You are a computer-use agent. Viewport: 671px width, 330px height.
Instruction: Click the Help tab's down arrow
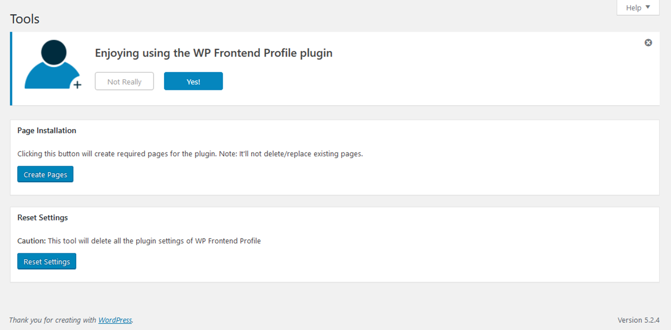pyautogui.click(x=648, y=8)
